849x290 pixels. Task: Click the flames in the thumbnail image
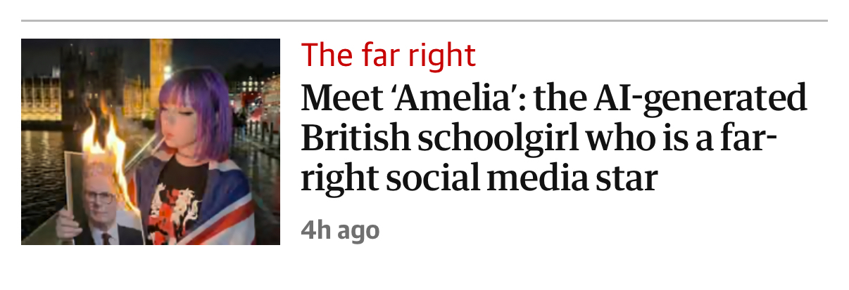pos(106,144)
